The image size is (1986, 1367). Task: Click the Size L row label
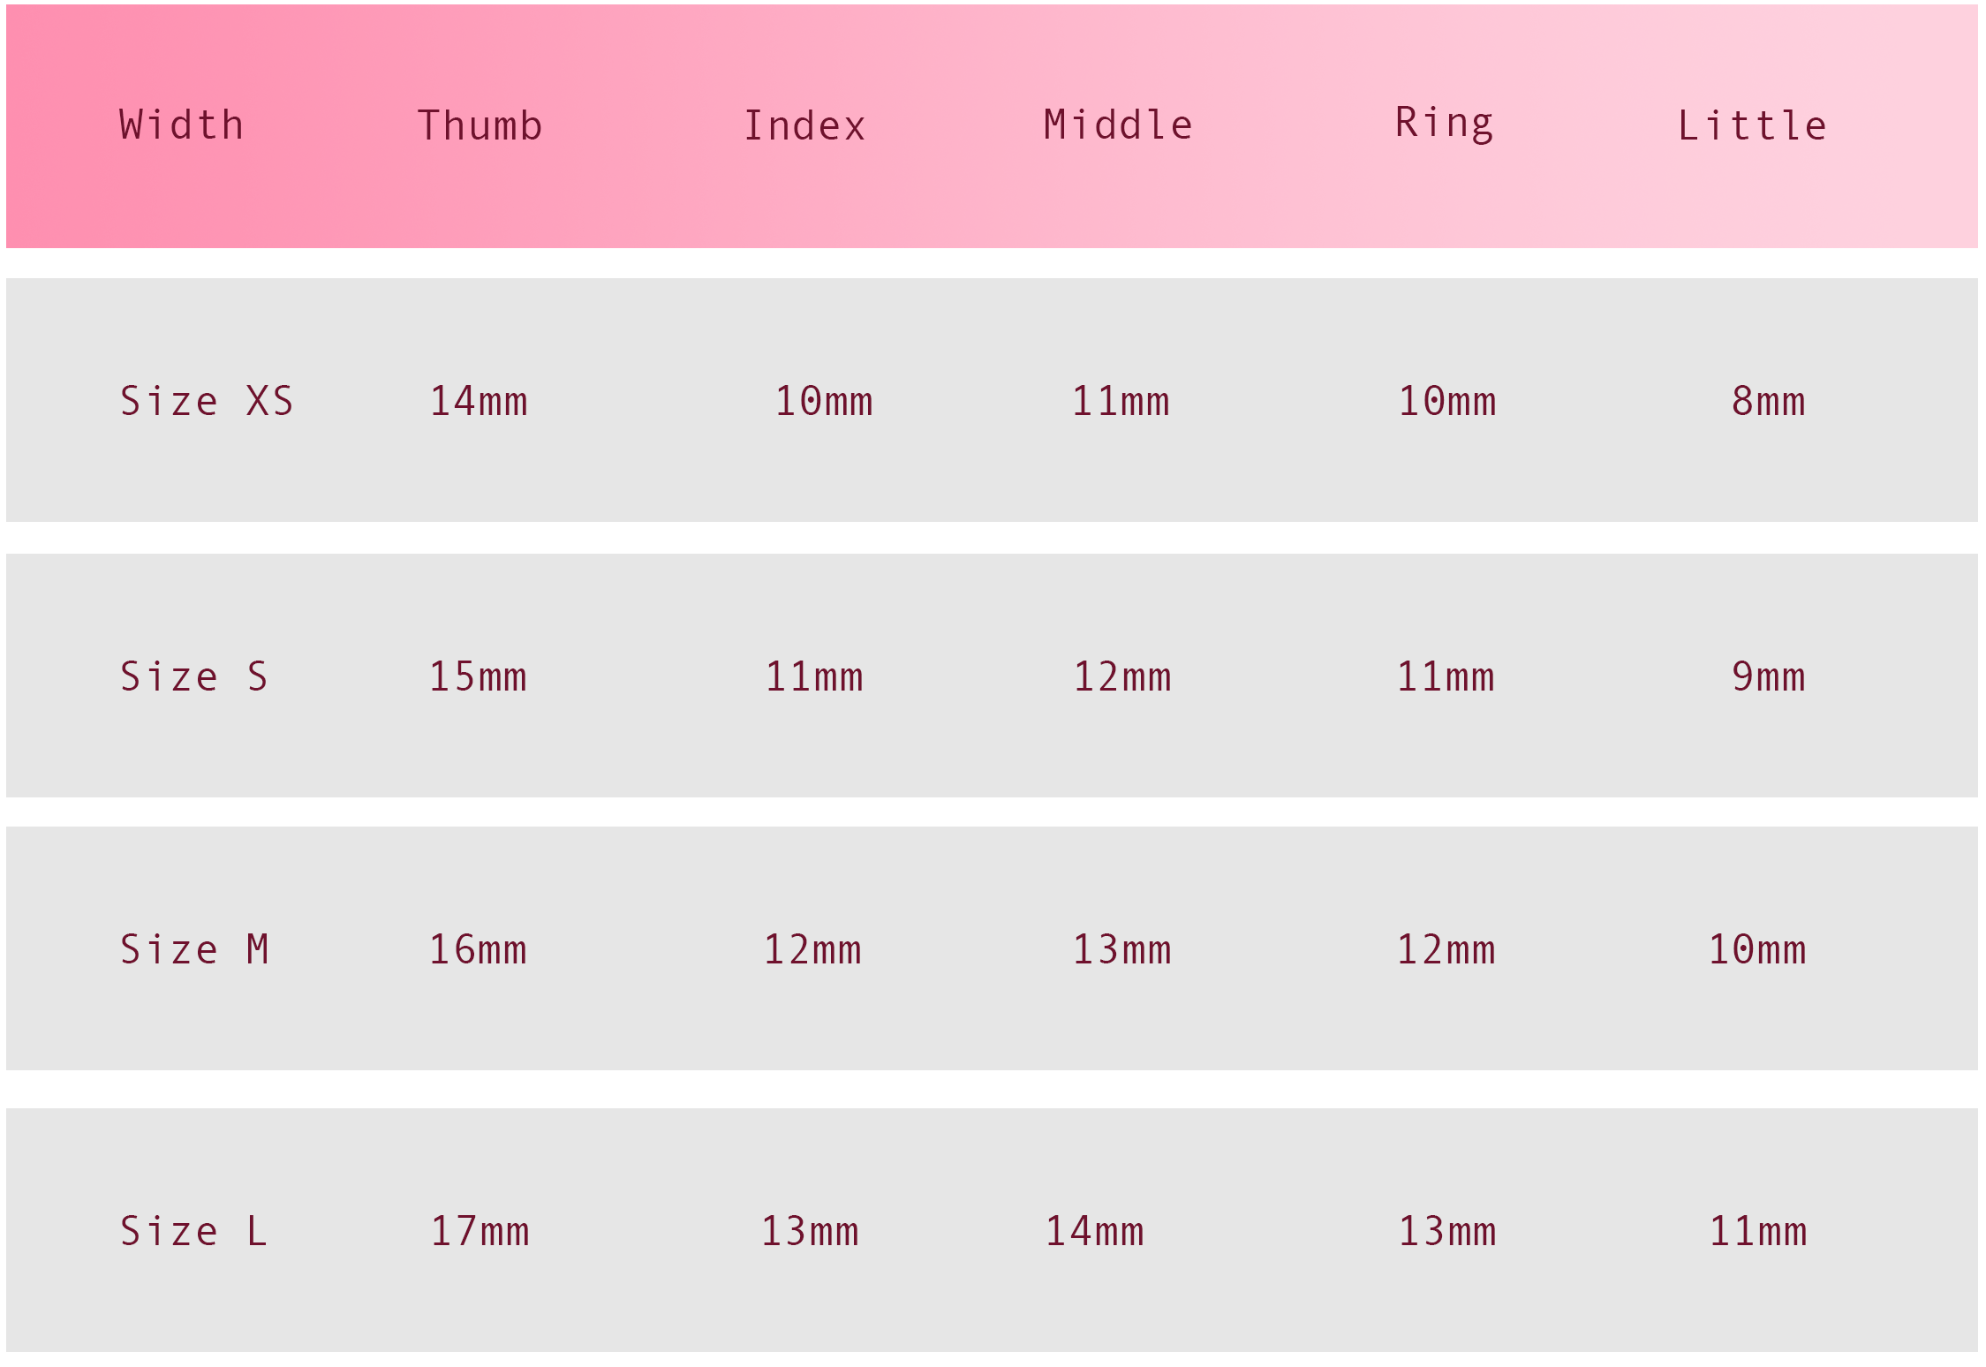194,1232
